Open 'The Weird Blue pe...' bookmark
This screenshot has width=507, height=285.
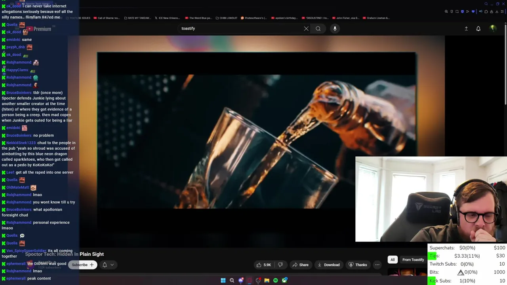[x=198, y=18]
